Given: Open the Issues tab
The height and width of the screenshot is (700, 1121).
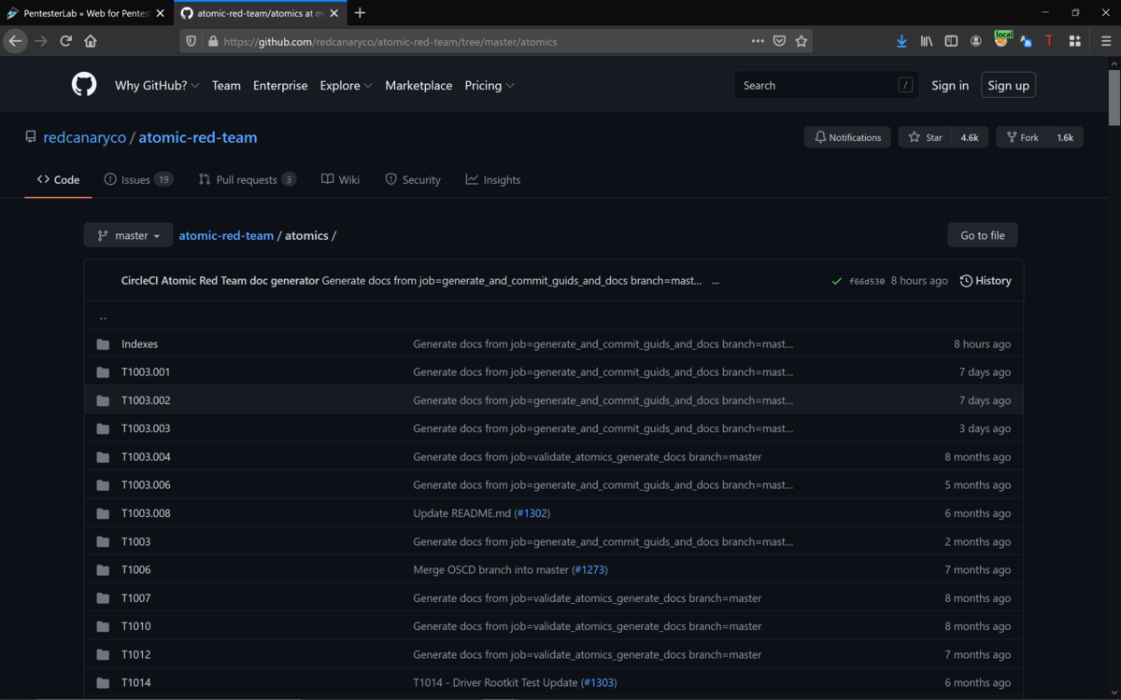Looking at the screenshot, I should [x=138, y=179].
